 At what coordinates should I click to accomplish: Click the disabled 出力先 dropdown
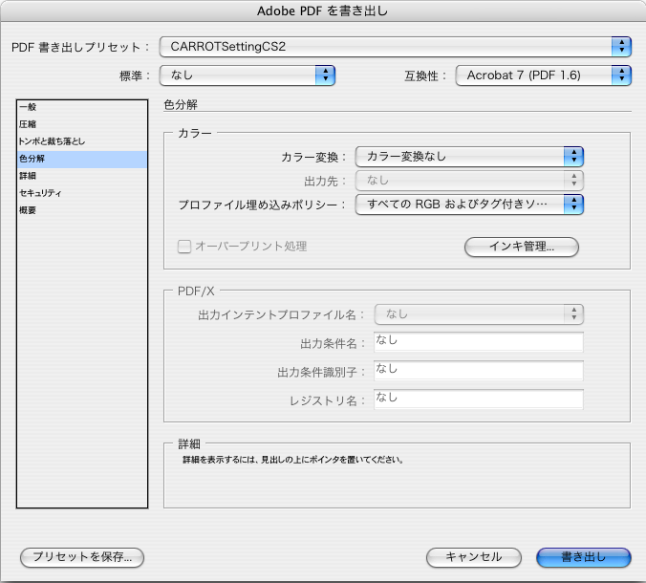coord(469,181)
